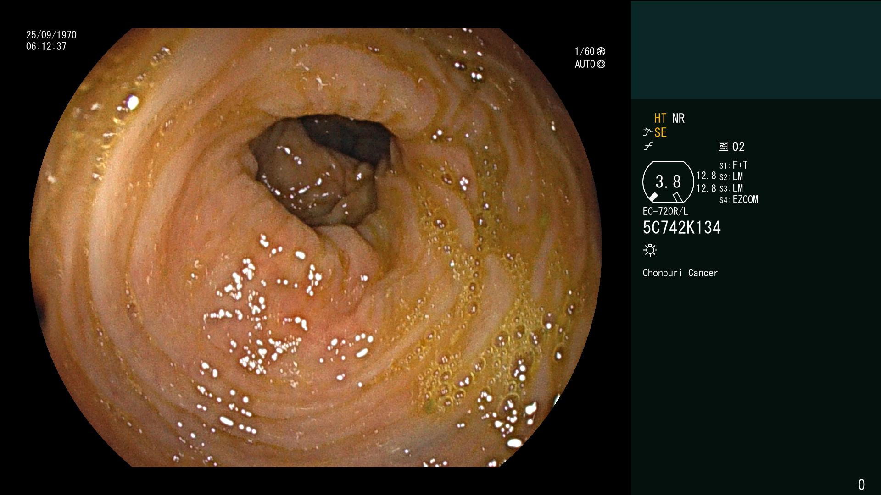Viewport: 881px width, 495px height.
Task: Click the S2 LM switch assignment
Action: (731, 176)
